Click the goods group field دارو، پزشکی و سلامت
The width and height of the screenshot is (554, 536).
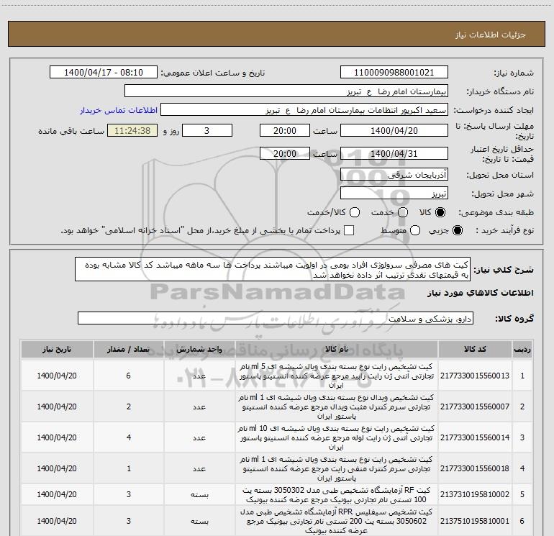click(276, 318)
